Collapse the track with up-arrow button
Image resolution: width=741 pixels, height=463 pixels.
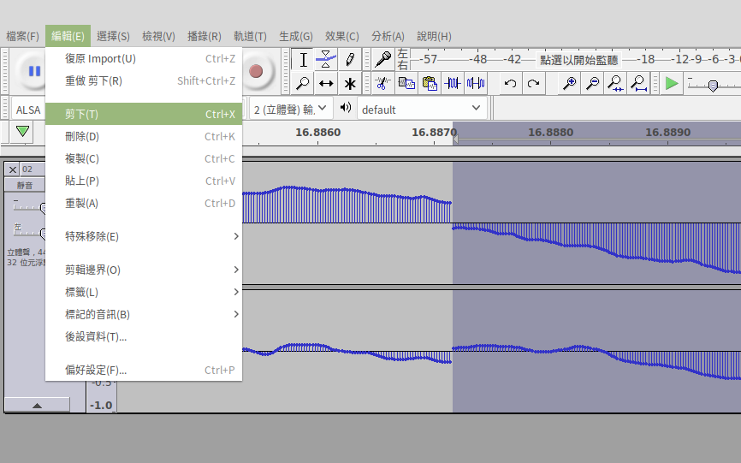coord(37,405)
